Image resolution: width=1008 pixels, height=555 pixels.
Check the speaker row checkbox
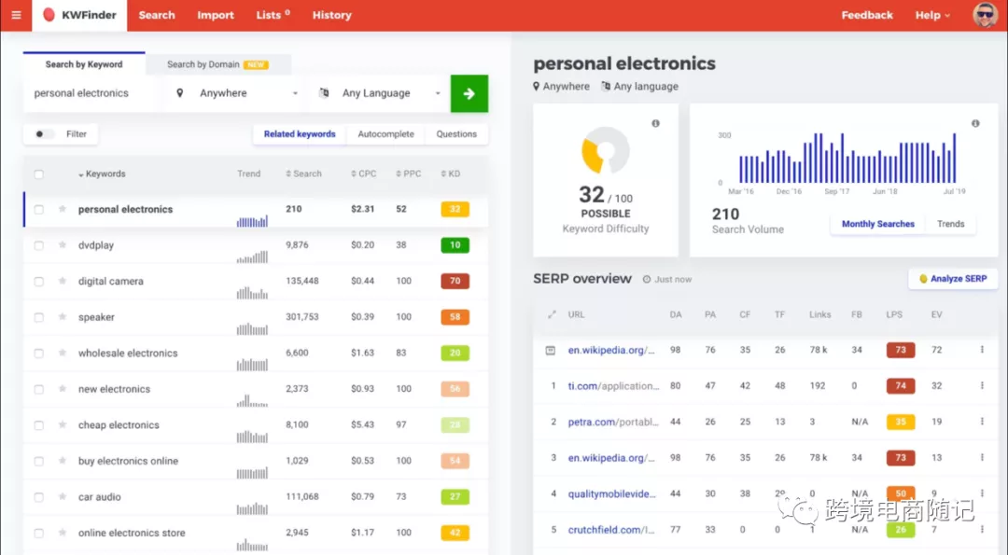(x=39, y=317)
